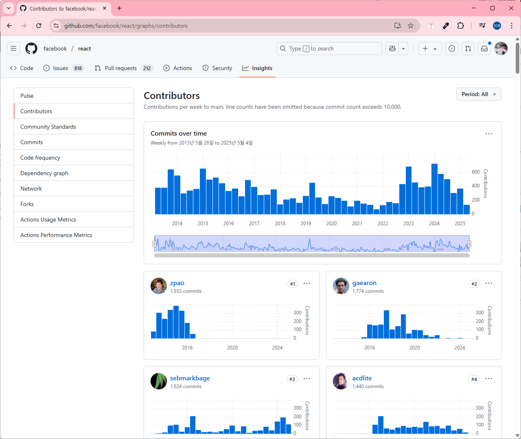Viewport: 521px width, 439px height.
Task: Open sebmarkbage's 1,634 commits link
Action: pos(186,386)
